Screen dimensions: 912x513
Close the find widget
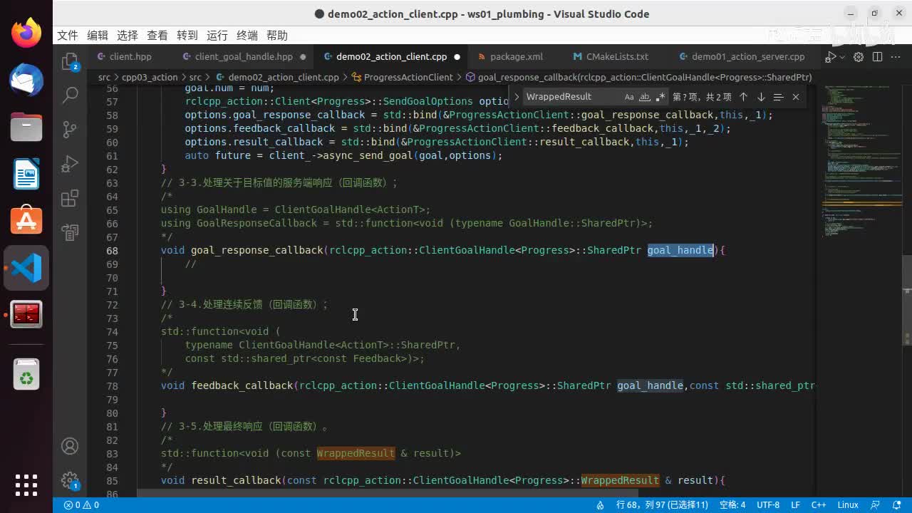796,97
